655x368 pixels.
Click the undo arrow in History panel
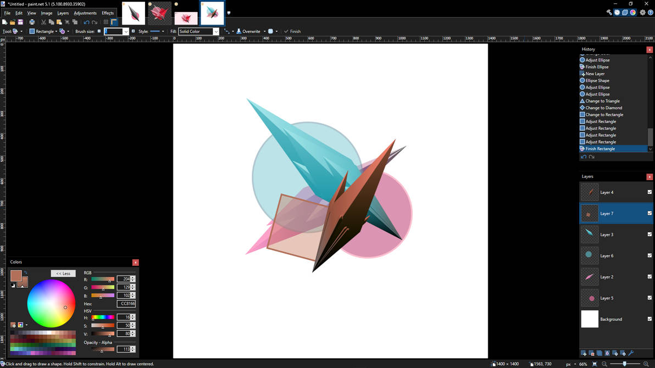tap(584, 157)
